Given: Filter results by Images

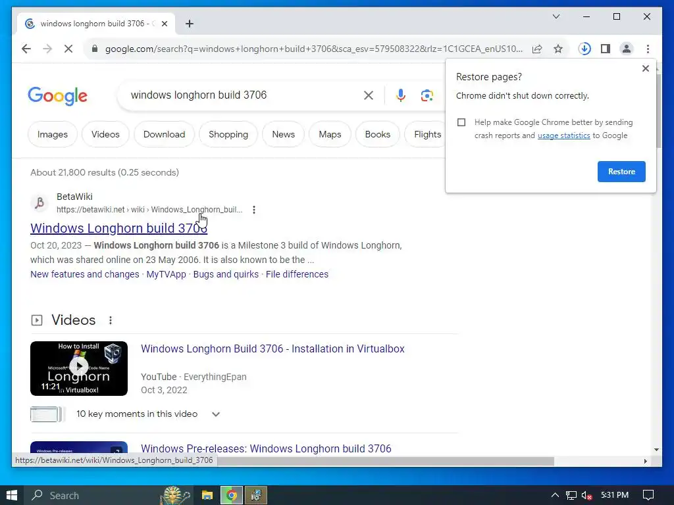Looking at the screenshot, I should click(53, 134).
